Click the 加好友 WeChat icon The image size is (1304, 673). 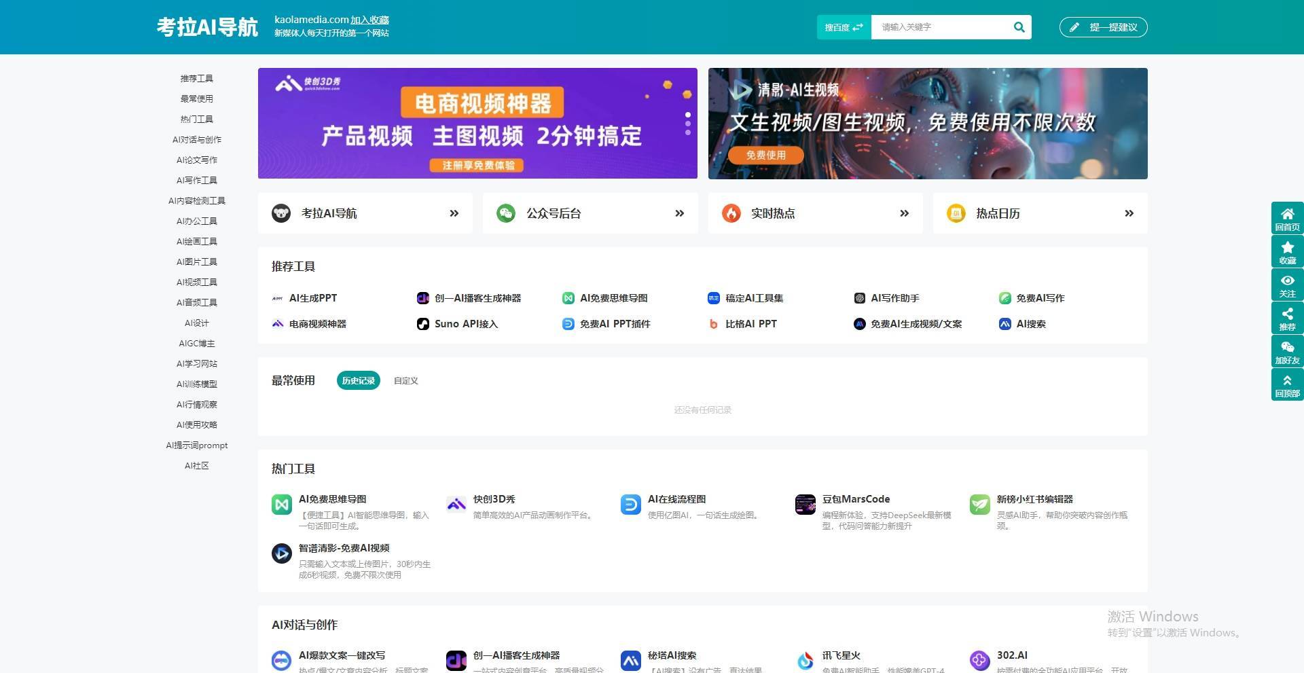pos(1287,347)
